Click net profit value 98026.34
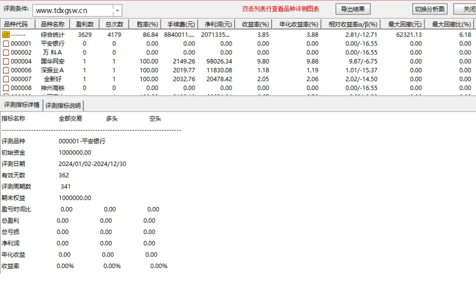Screen dimensions: 476x301 pyautogui.click(x=219, y=61)
